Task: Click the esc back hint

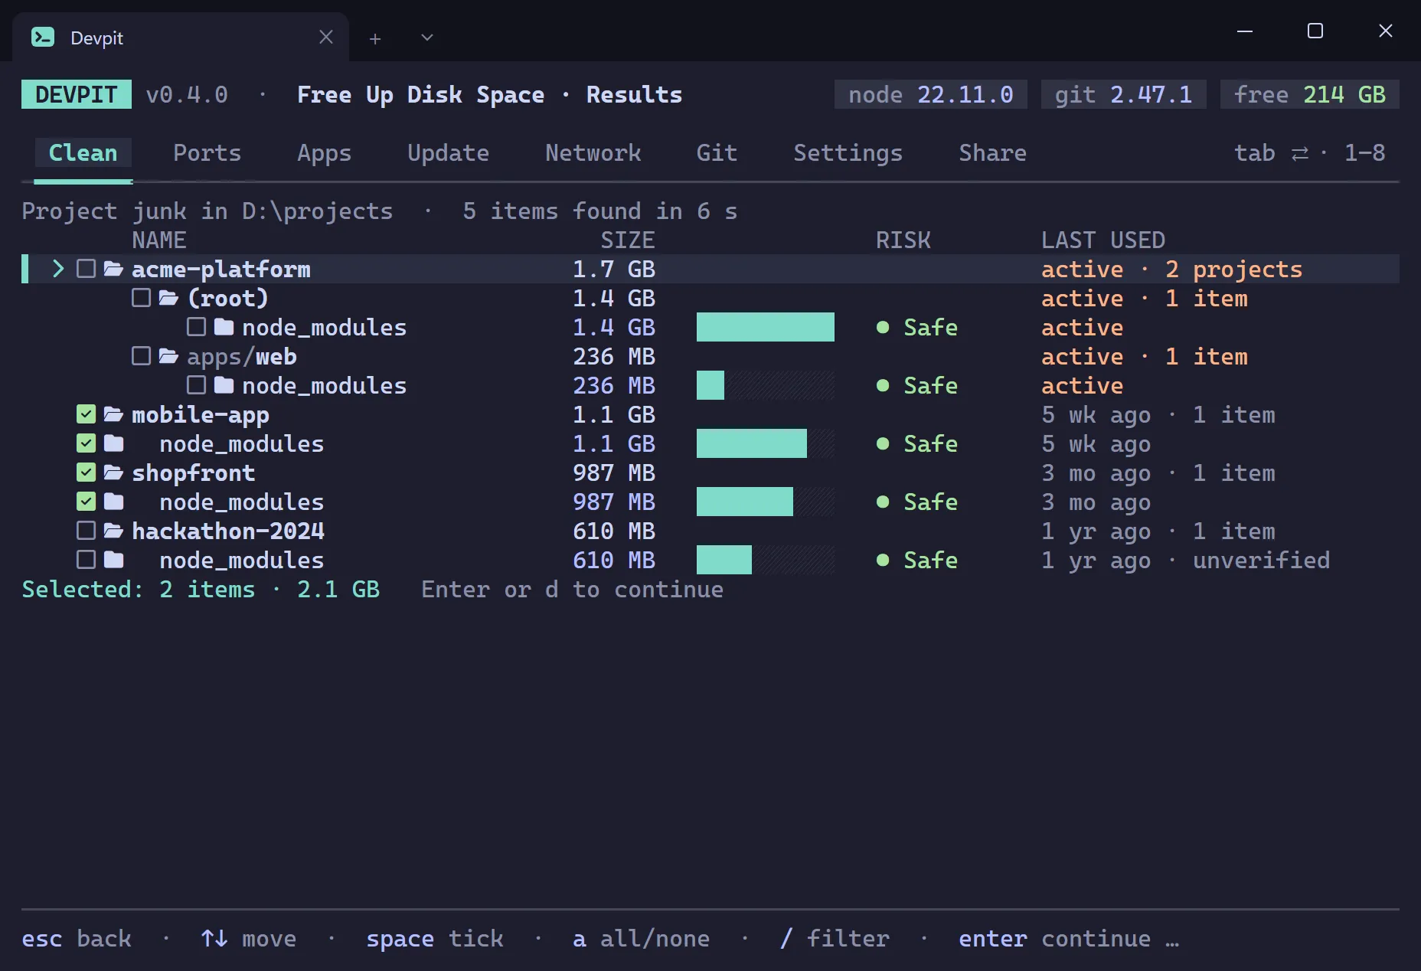Action: [77, 939]
